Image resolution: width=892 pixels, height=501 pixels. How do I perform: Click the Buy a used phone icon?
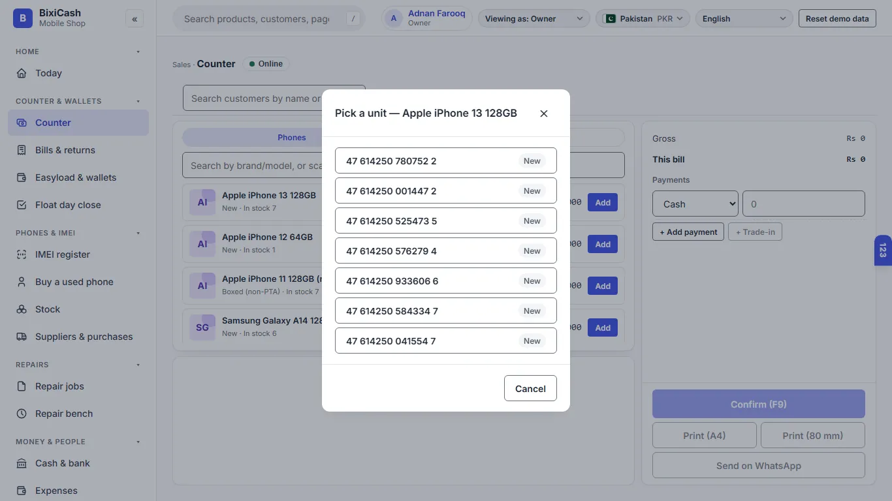tap(22, 282)
